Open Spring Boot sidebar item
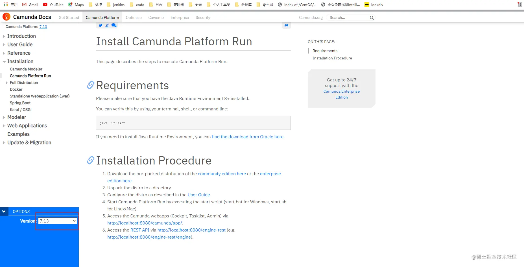The width and height of the screenshot is (524, 267). click(x=20, y=103)
